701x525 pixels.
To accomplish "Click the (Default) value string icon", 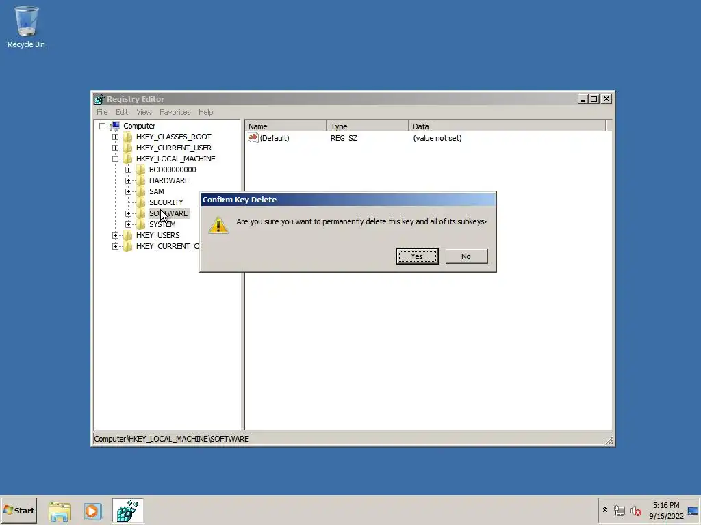I will 253,137.
